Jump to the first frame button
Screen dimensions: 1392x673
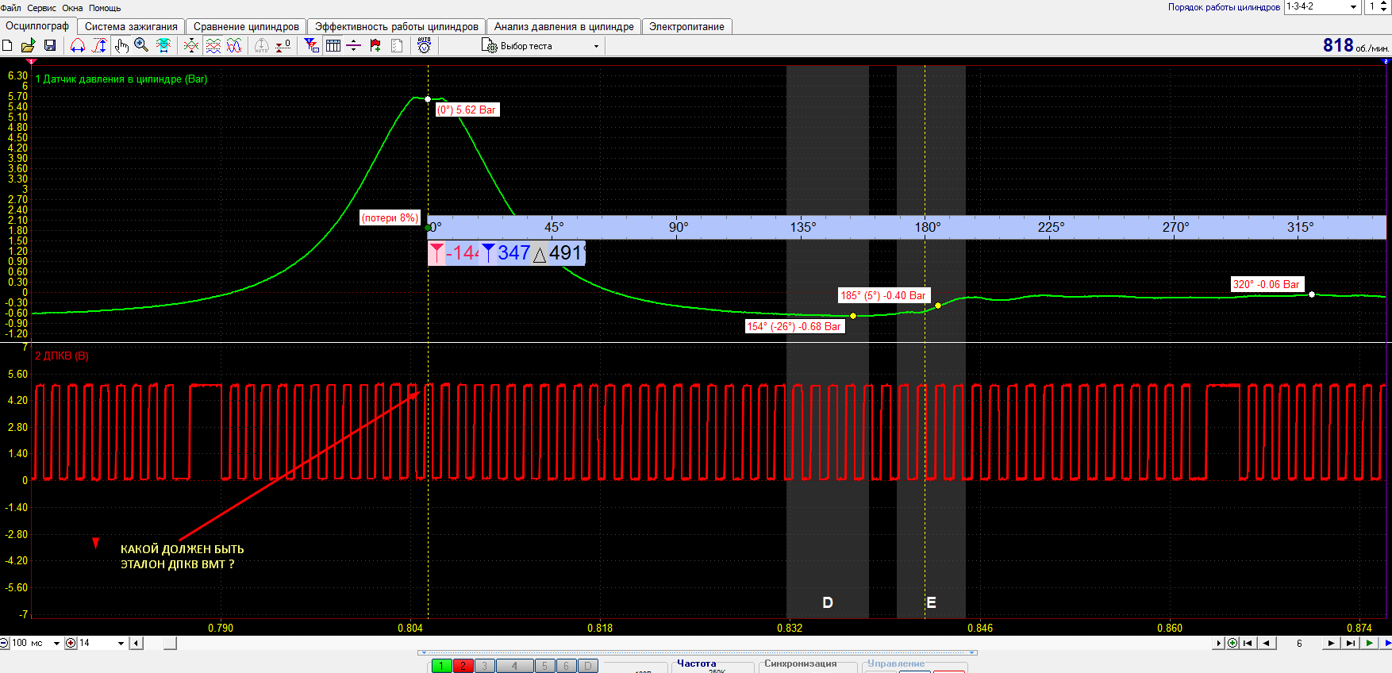[1248, 643]
